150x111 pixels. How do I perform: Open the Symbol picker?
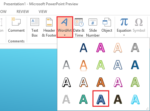(139, 25)
